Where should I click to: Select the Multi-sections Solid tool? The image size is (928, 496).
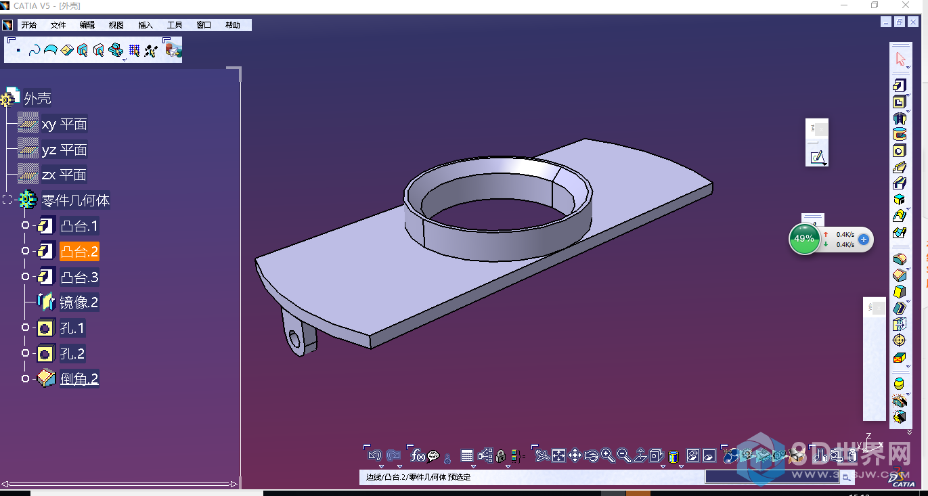pyautogui.click(x=899, y=217)
